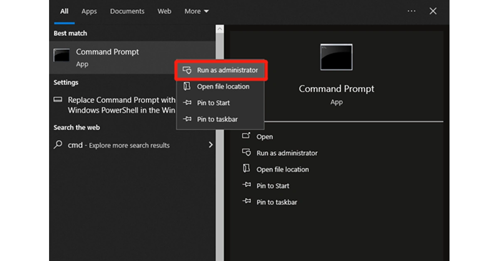Click the search magnifier icon next to cmd
This screenshot has width=499, height=261.
point(58,145)
